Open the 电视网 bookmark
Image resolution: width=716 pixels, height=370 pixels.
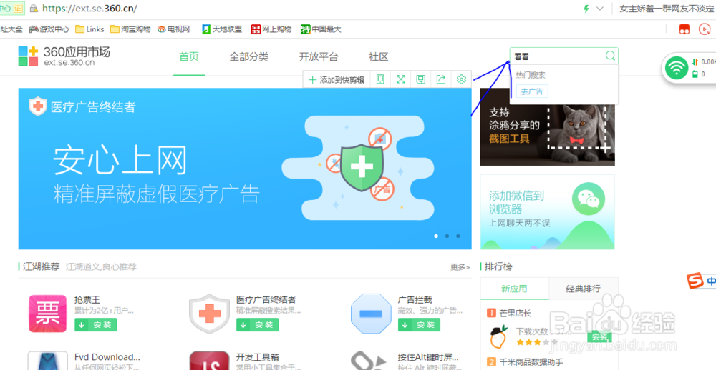pos(173,29)
